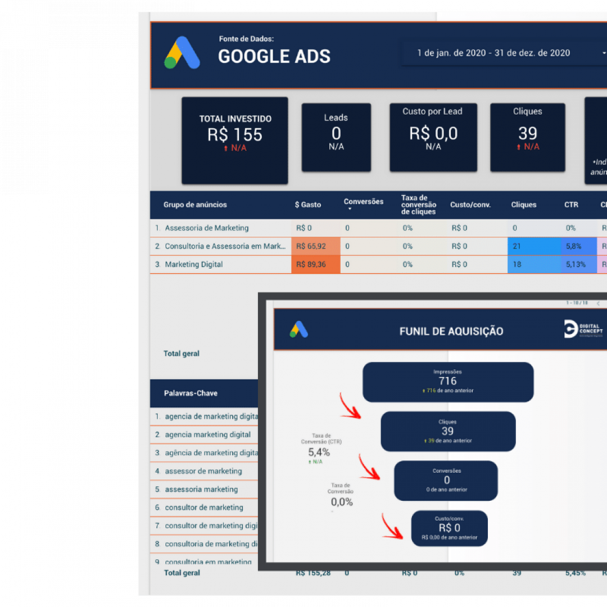Screen dimensions: 607x607
Task: Click the Custo/conv. R$ 0 funnel box
Action: tap(449, 528)
